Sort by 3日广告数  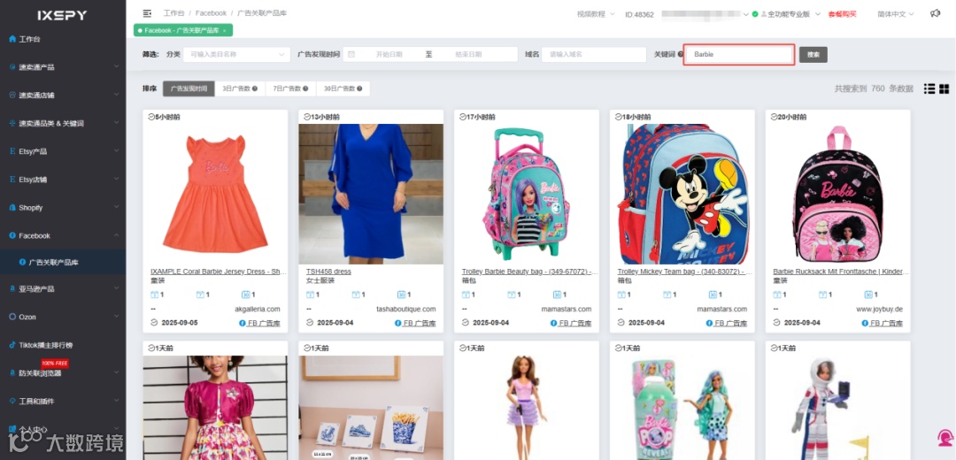click(x=240, y=89)
